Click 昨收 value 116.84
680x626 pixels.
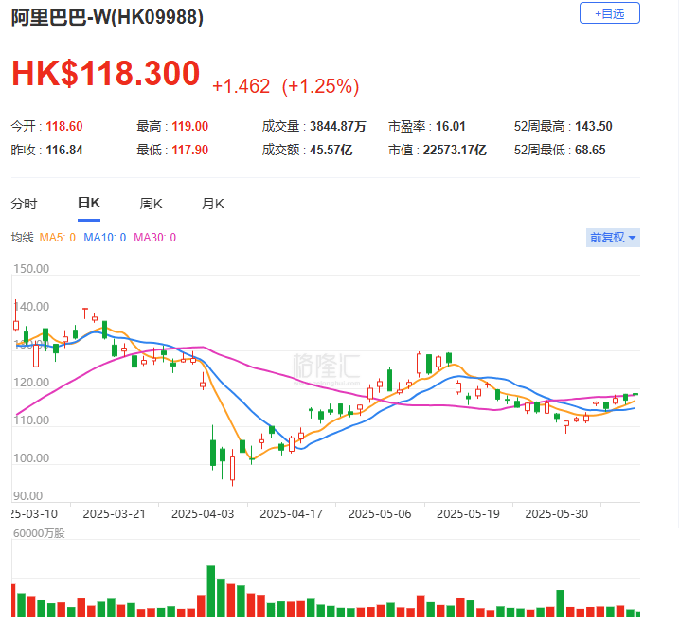click(x=64, y=150)
